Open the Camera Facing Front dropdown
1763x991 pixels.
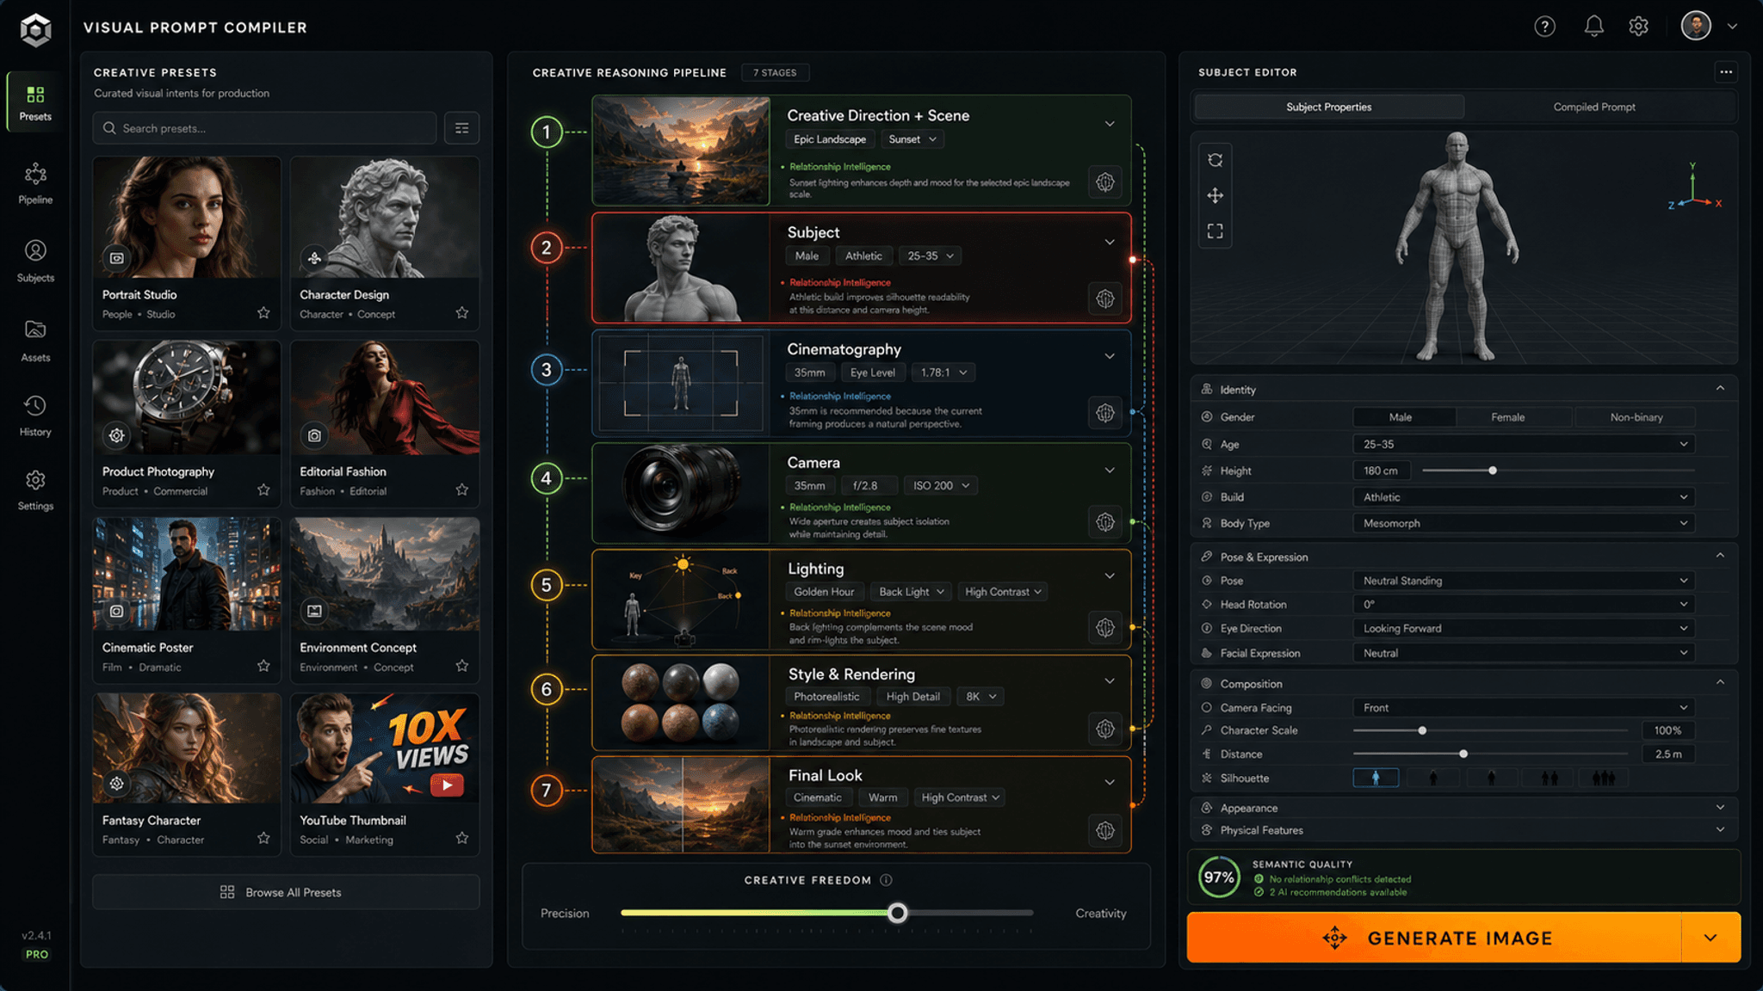1524,708
